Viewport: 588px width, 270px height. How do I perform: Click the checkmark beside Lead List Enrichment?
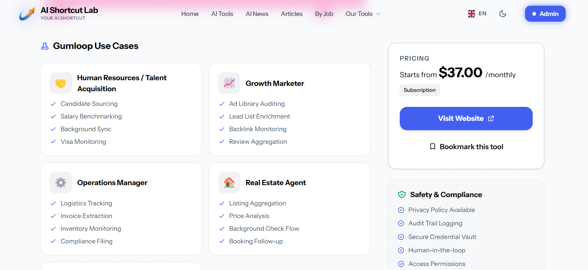[222, 117]
